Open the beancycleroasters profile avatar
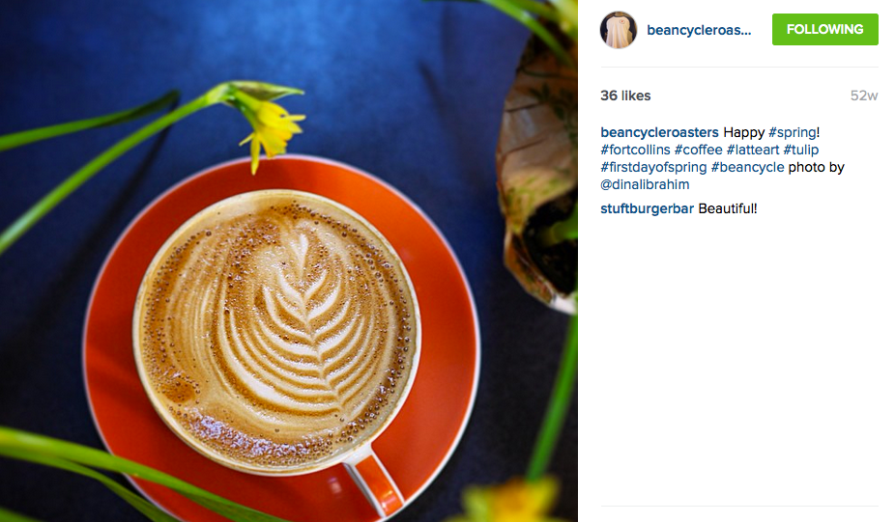Viewport: 895px width, 522px height. 619,30
